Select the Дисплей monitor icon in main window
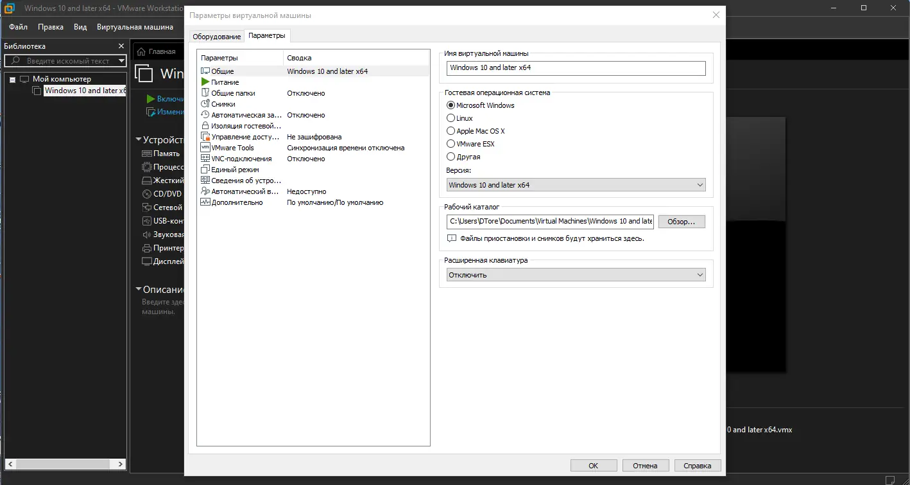This screenshot has width=910, height=485. click(x=147, y=261)
